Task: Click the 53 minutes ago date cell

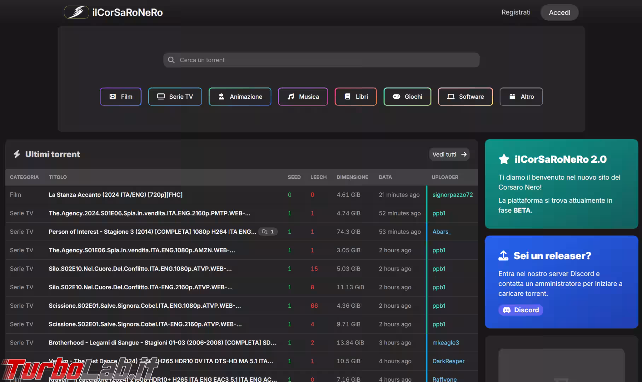Action: pyautogui.click(x=400, y=232)
